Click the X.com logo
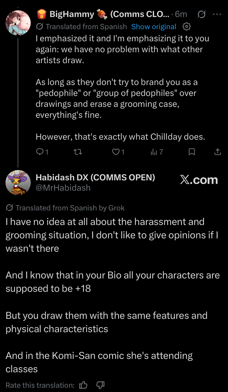 point(199,180)
